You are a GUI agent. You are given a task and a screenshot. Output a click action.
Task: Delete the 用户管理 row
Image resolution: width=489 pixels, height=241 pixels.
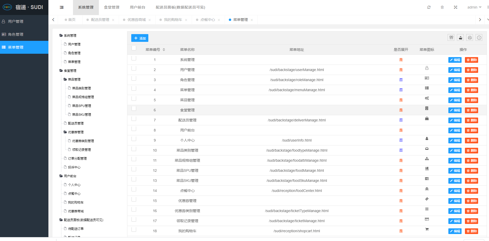(x=471, y=70)
